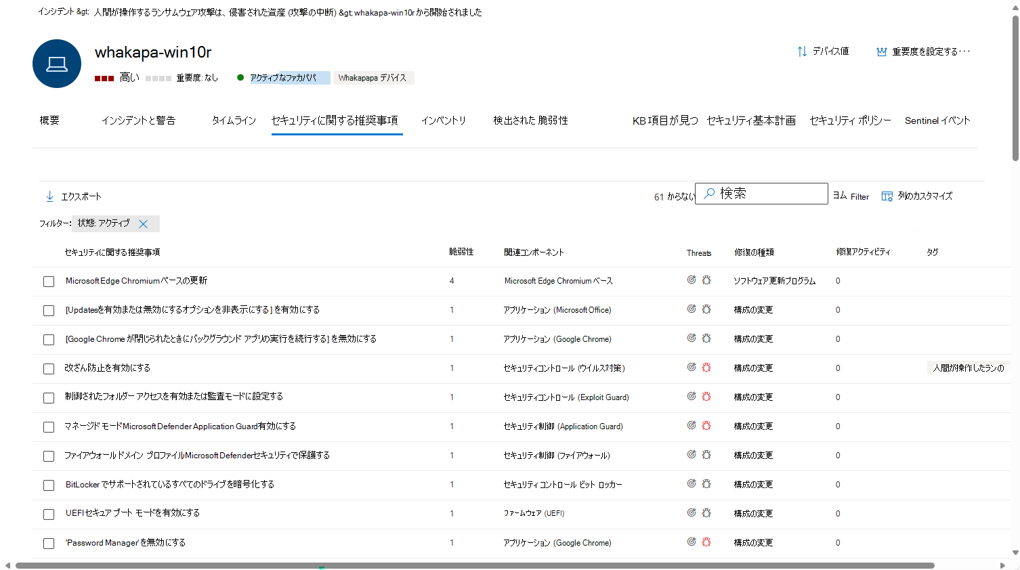
Task: Click the magnifier icon in search box
Action: [709, 194]
